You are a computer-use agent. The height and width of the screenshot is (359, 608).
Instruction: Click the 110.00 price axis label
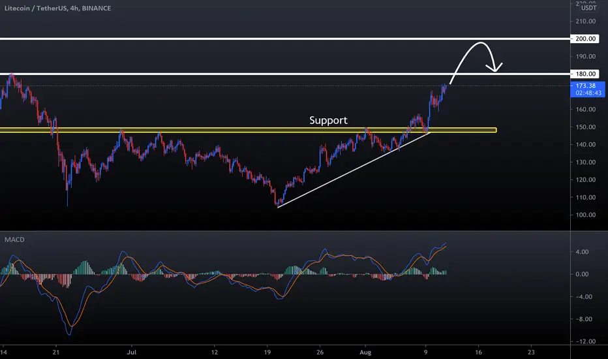[x=586, y=197]
